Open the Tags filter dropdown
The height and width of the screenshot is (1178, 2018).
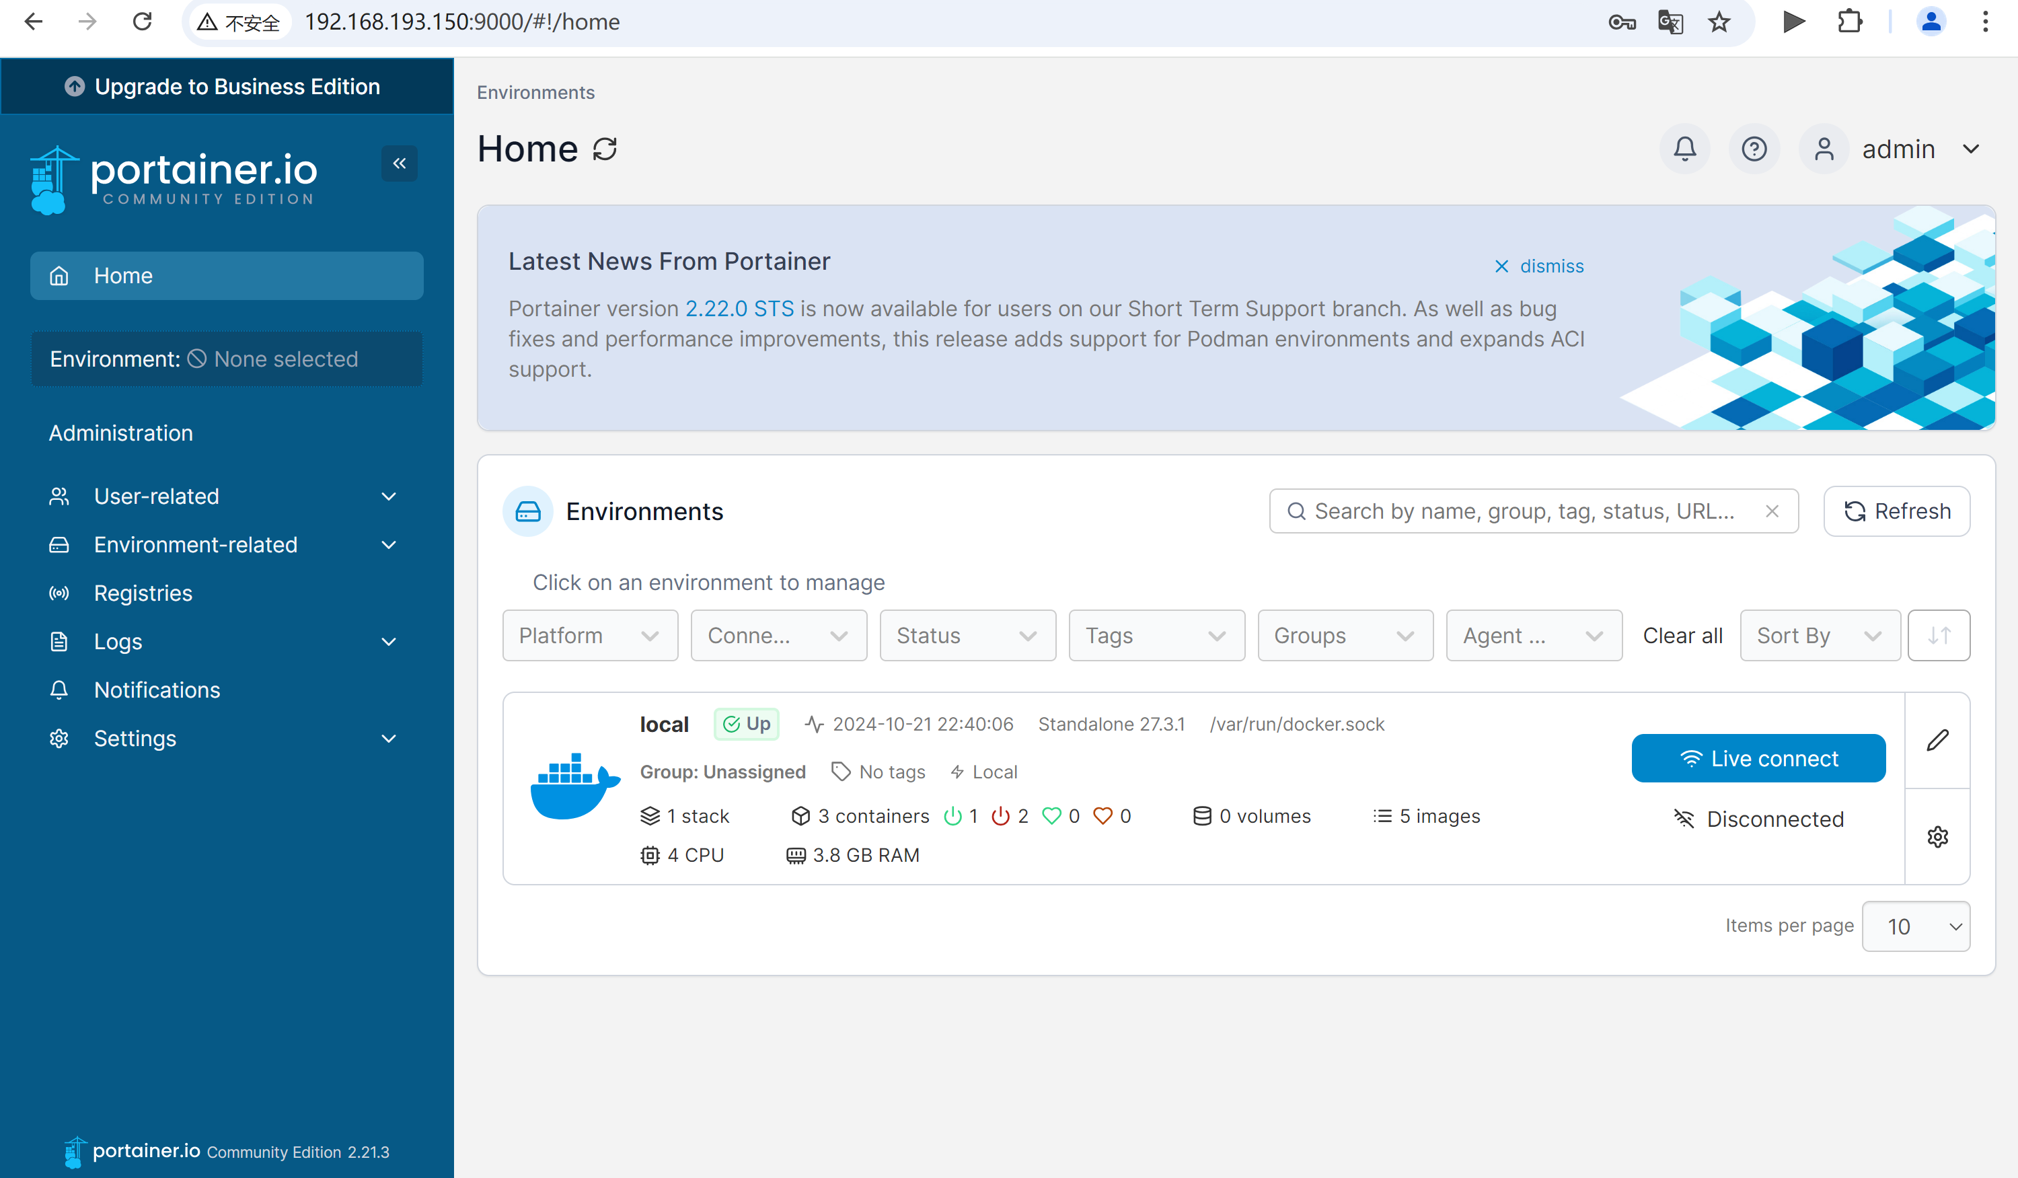click(x=1157, y=636)
